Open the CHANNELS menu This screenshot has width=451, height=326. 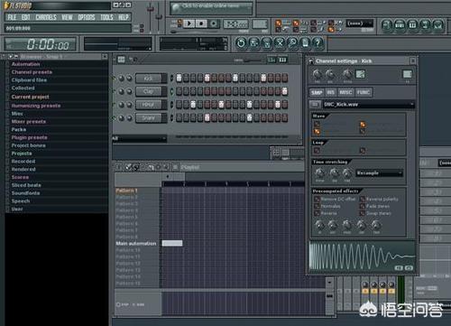[46, 17]
